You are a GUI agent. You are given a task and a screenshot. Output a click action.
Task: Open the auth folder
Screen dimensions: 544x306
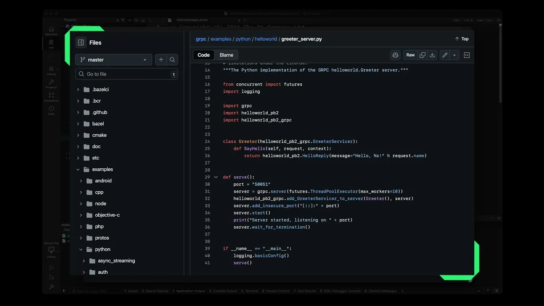click(x=103, y=272)
